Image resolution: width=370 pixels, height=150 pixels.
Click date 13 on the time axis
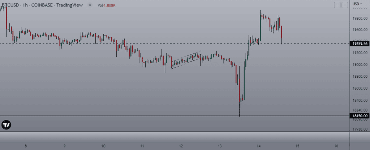220,146
